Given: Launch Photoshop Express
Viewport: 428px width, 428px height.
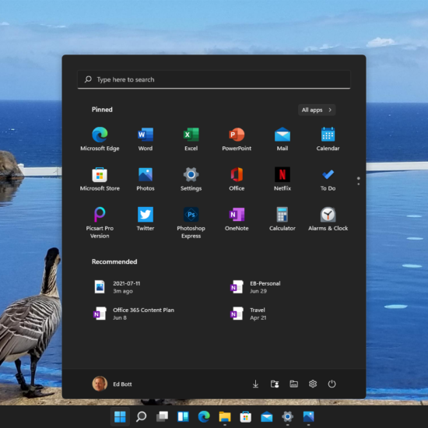Looking at the screenshot, I should (x=191, y=223).
